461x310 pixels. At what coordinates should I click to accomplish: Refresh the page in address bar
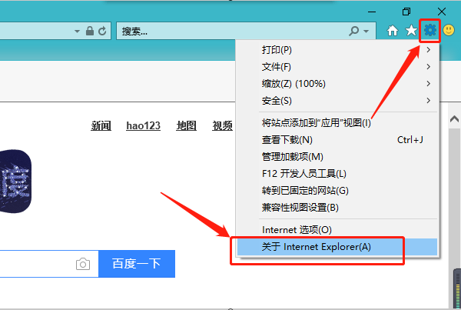[x=102, y=31]
